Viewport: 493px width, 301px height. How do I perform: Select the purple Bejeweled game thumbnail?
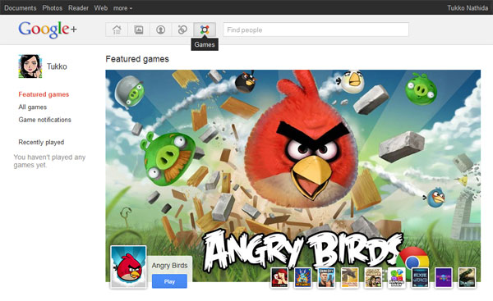point(444,277)
